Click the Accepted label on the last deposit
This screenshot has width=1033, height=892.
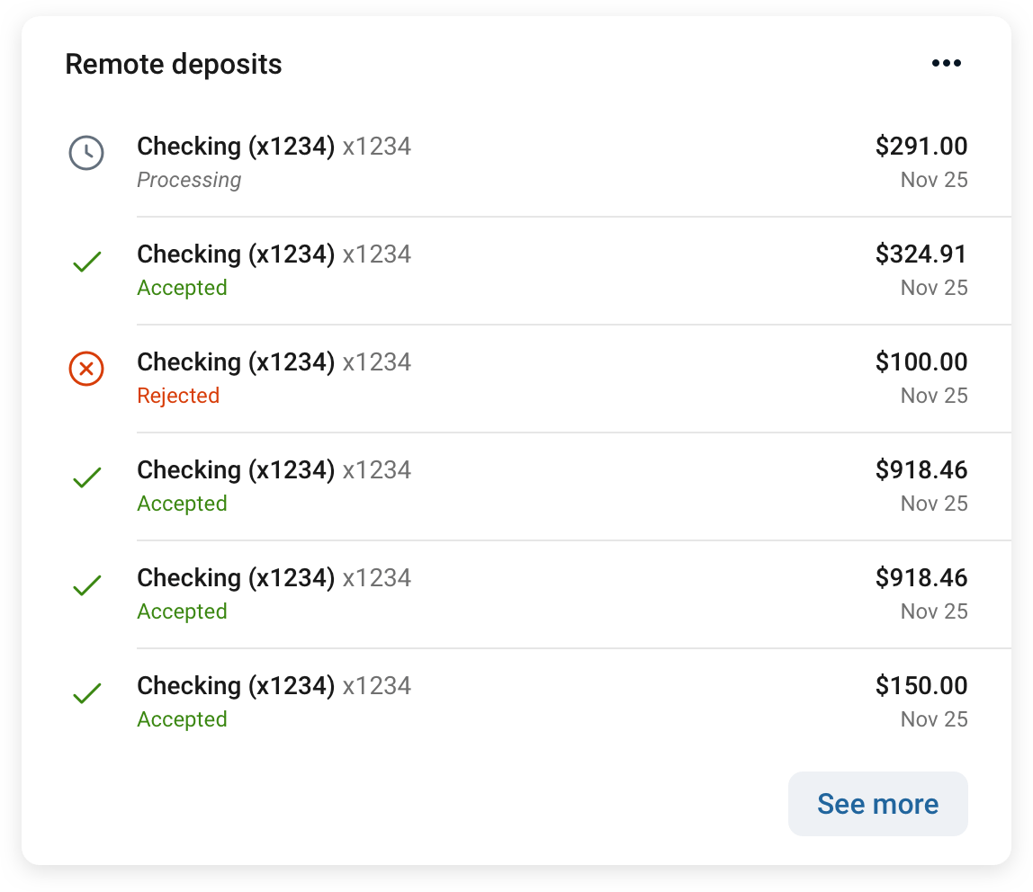click(182, 719)
